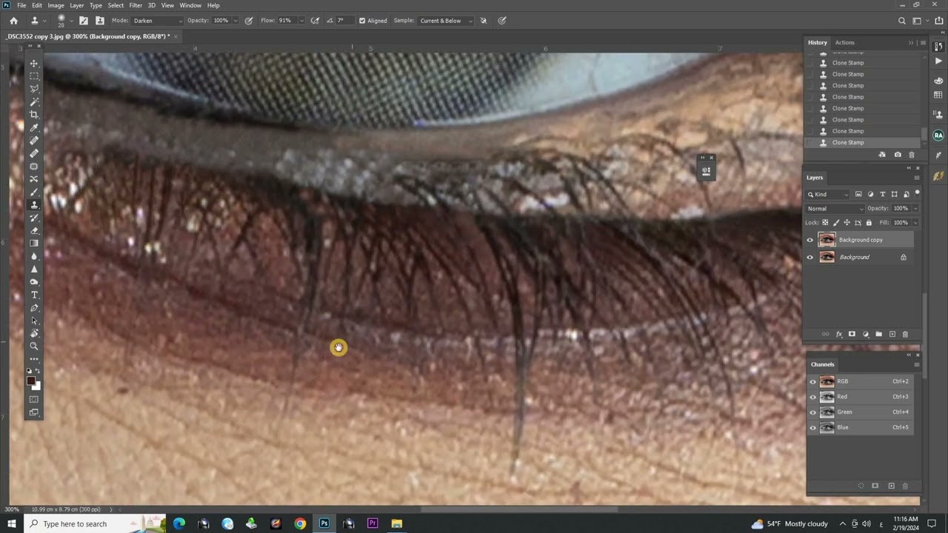Screen dimensions: 948x533
Task: Select the Horizontal Type tool
Action: 34,295
